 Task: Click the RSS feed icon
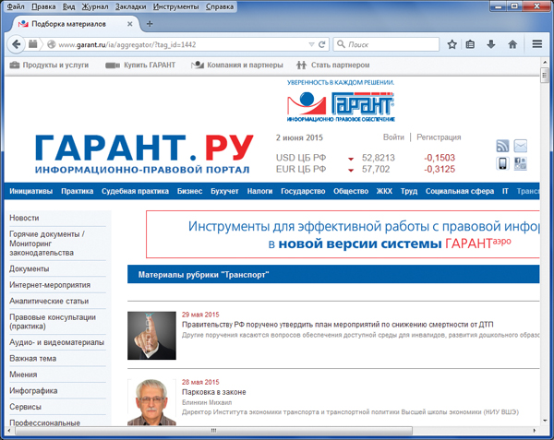pyautogui.click(x=502, y=146)
